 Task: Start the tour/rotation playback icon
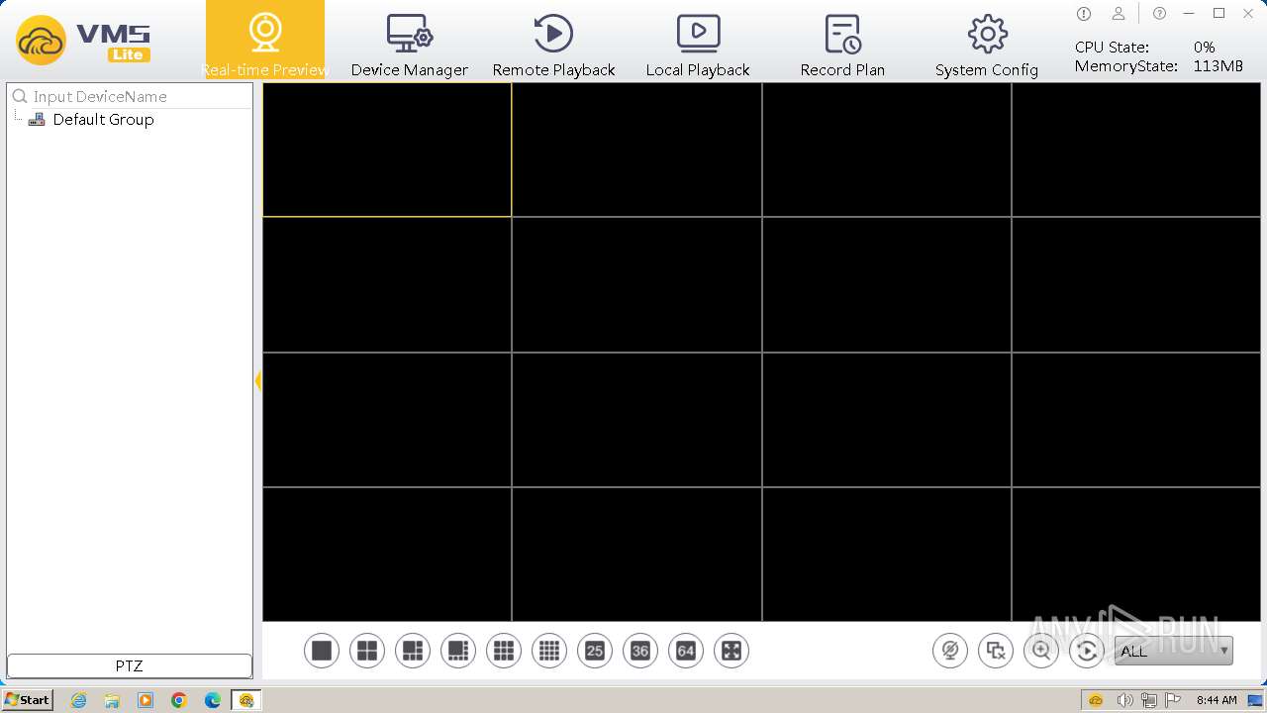click(x=1087, y=651)
